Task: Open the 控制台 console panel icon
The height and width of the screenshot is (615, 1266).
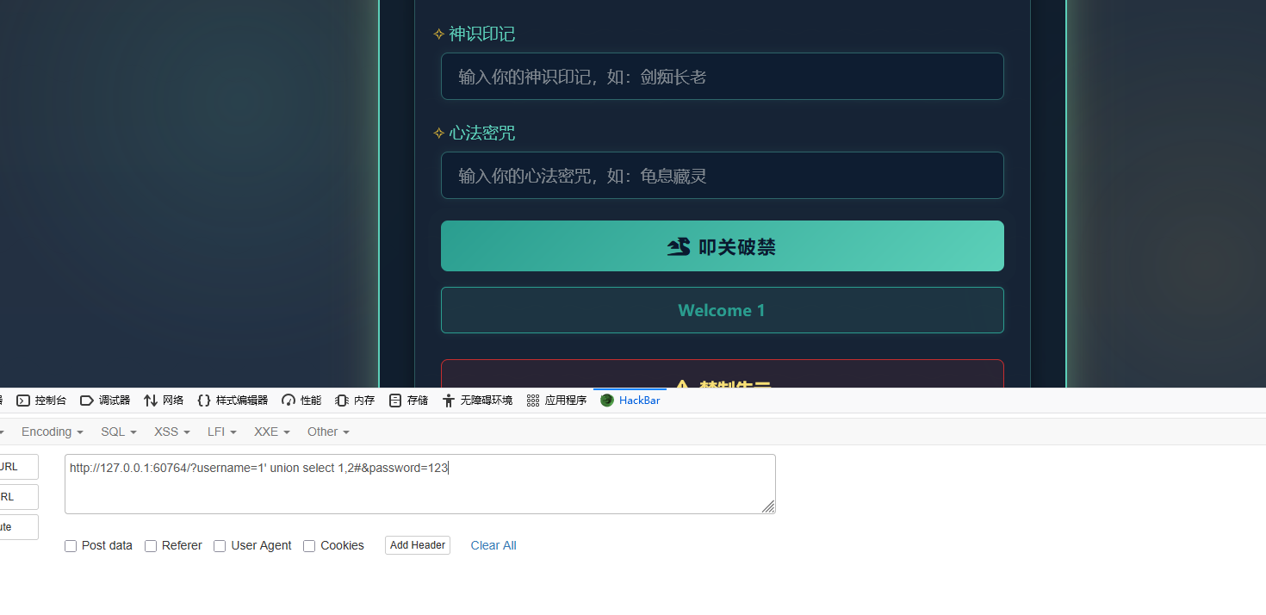Action: pos(23,401)
